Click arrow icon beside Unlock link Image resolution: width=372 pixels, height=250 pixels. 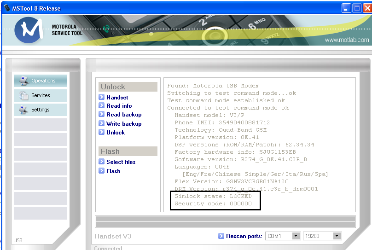pyautogui.click(x=102, y=132)
